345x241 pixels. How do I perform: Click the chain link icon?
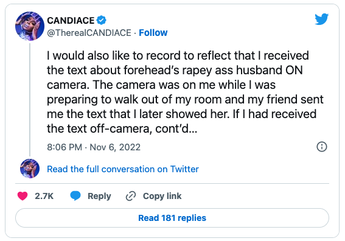point(131,196)
